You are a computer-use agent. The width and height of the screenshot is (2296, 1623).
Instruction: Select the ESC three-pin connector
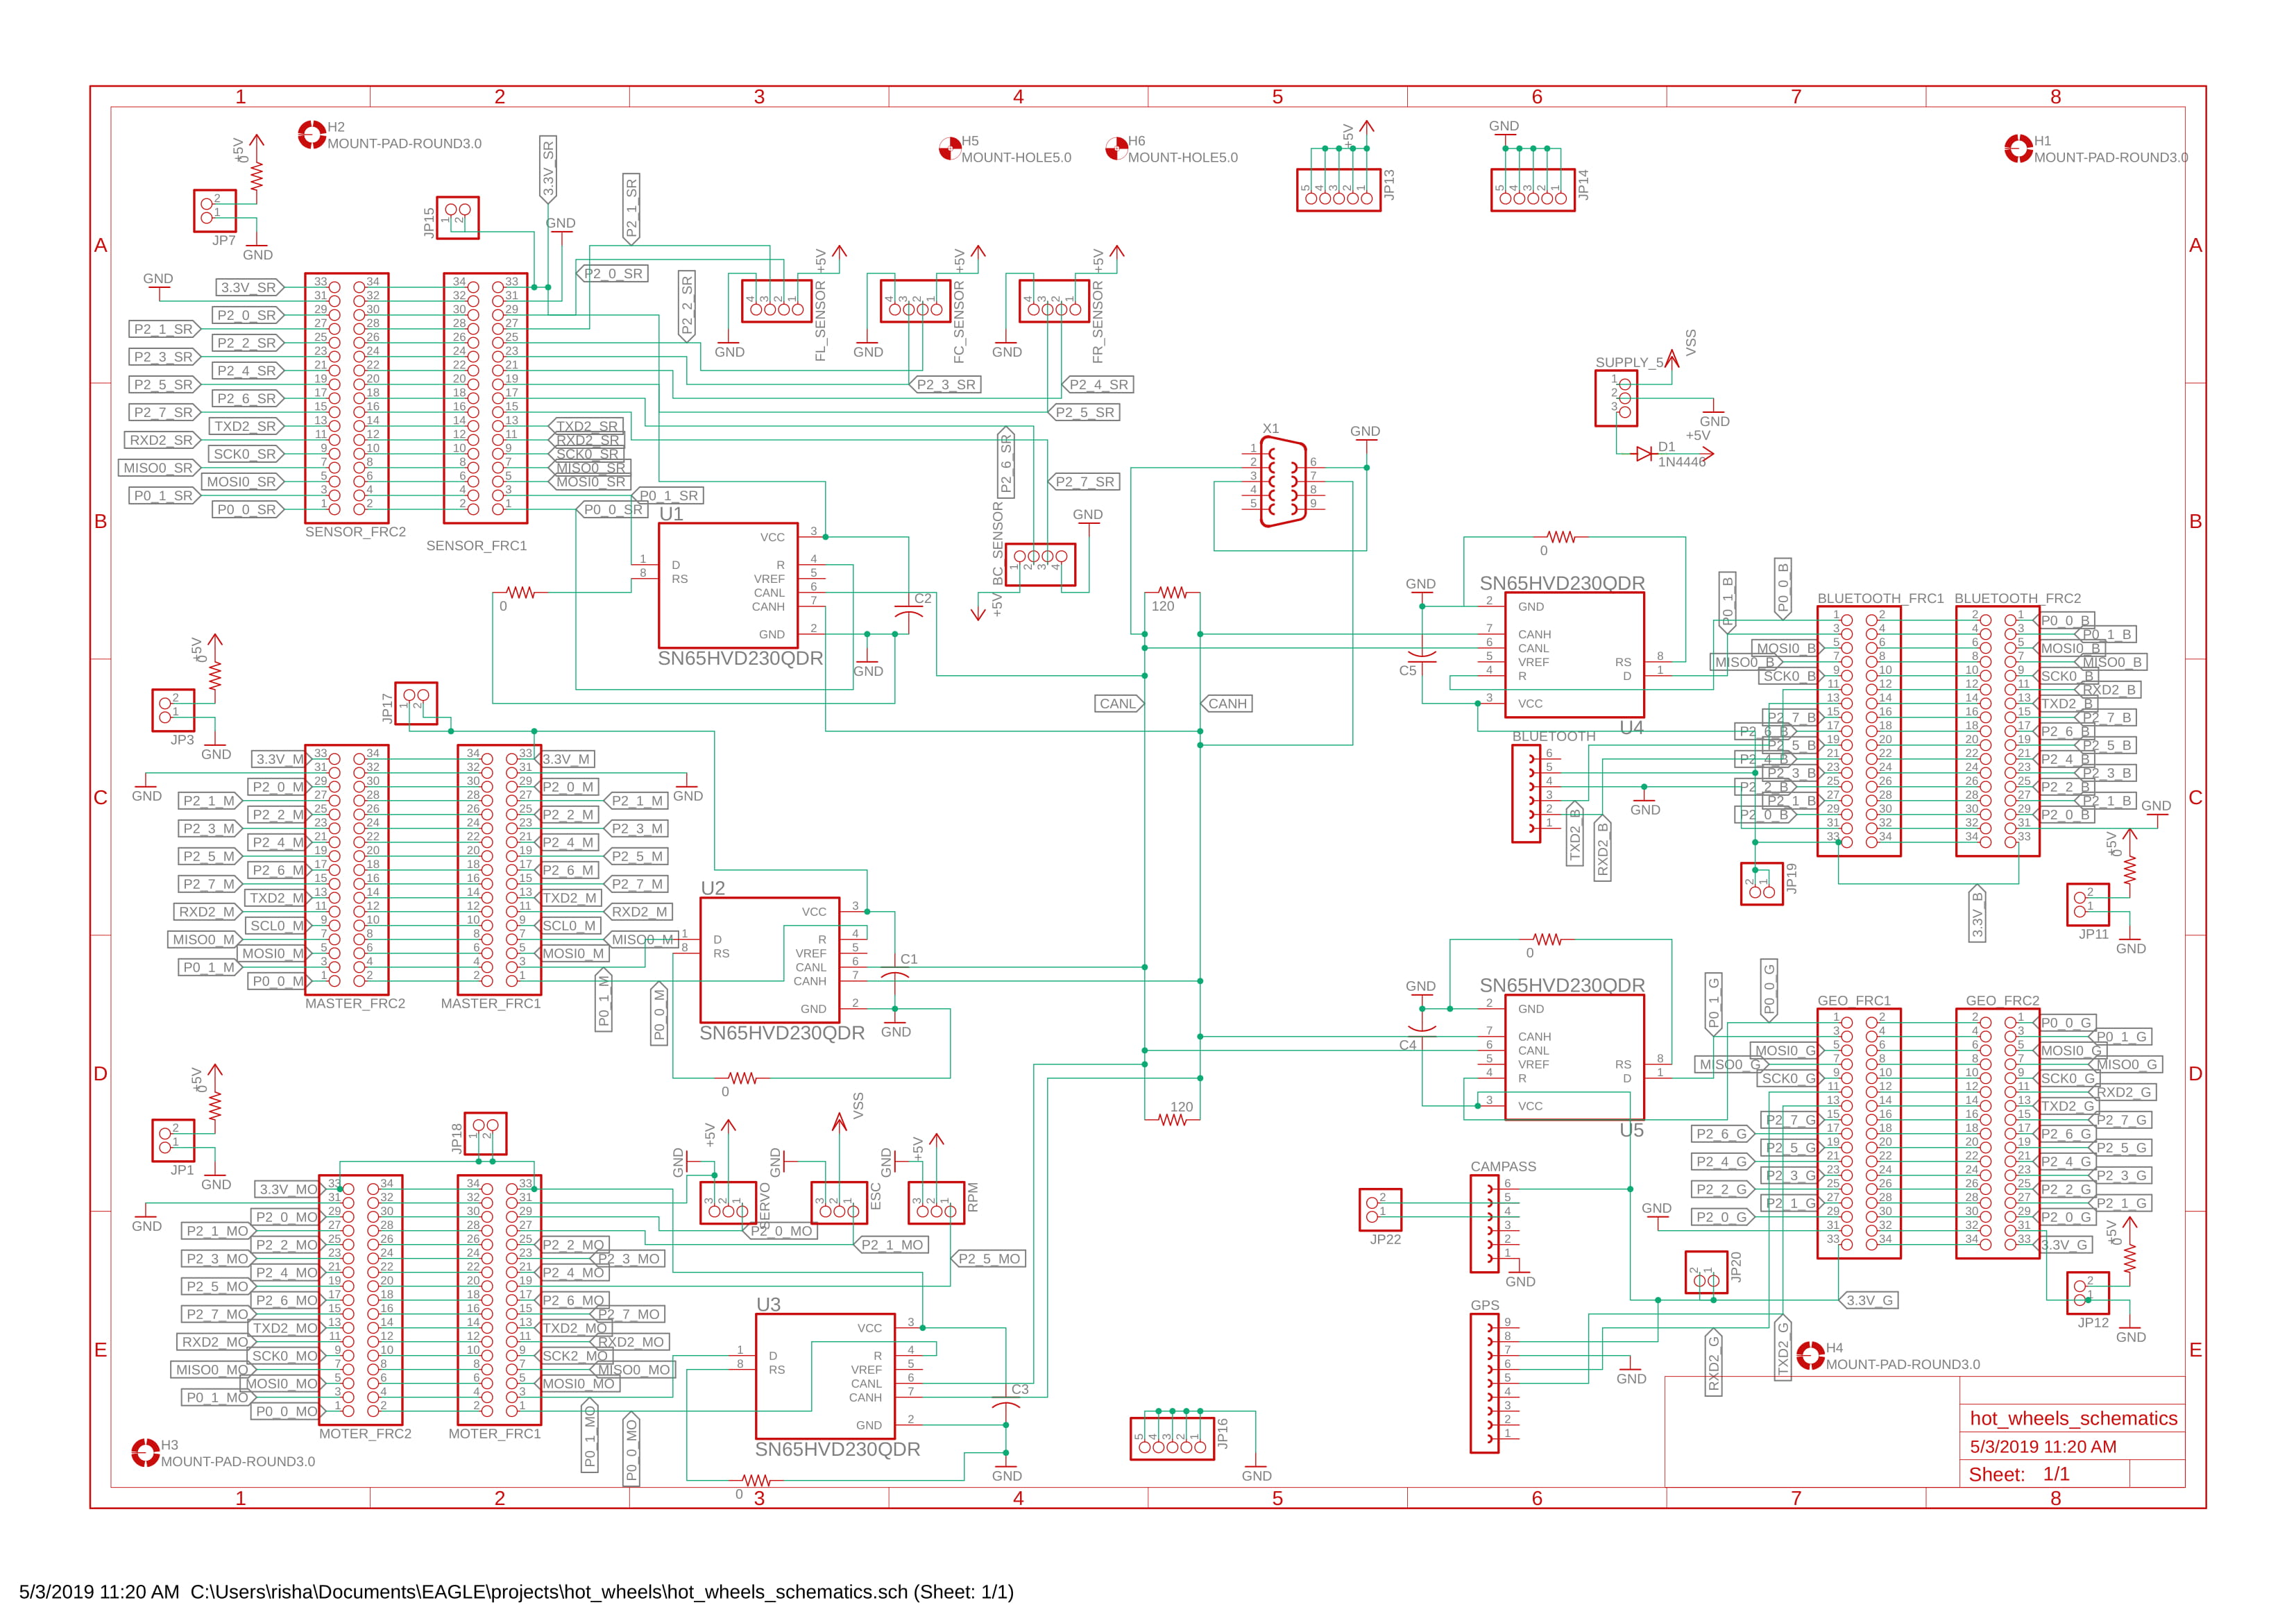[839, 1203]
